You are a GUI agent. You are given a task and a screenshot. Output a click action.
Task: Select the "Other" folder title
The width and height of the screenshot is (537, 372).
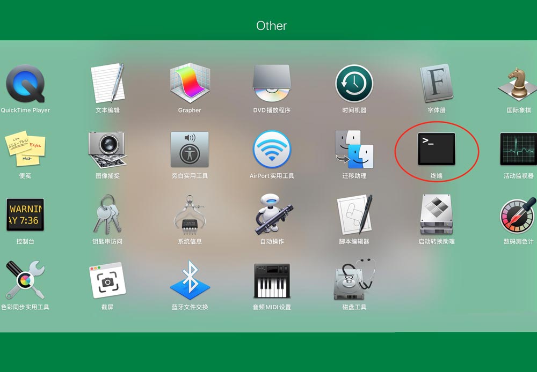271,26
